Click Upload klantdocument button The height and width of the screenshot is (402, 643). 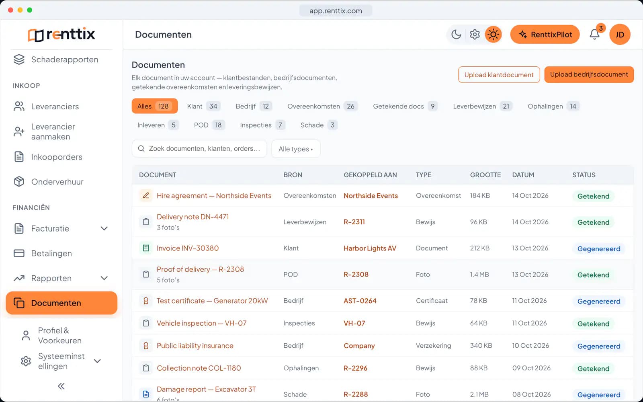click(499, 75)
